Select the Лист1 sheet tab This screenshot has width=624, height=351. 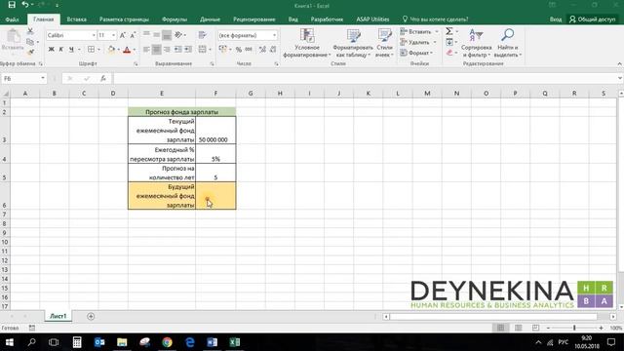coord(58,316)
